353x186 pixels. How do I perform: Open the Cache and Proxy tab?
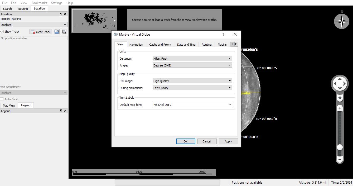click(160, 45)
